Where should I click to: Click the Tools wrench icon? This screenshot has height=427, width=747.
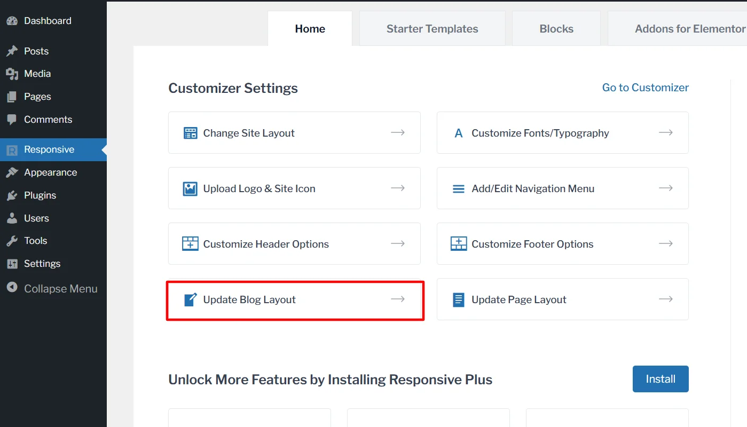pyautogui.click(x=12, y=241)
